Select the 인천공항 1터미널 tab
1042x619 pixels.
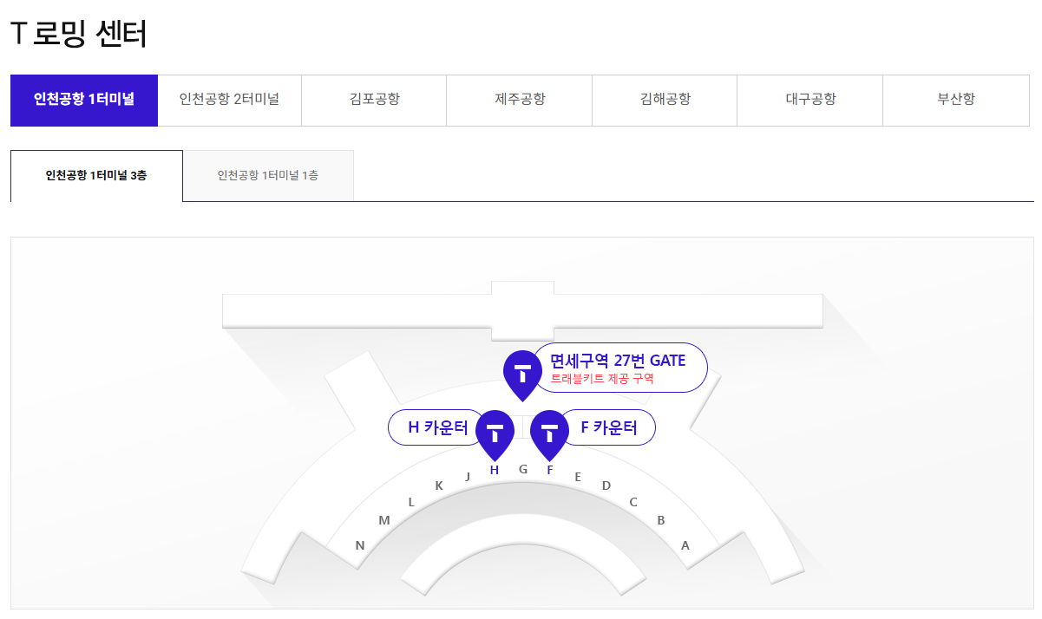point(84,100)
